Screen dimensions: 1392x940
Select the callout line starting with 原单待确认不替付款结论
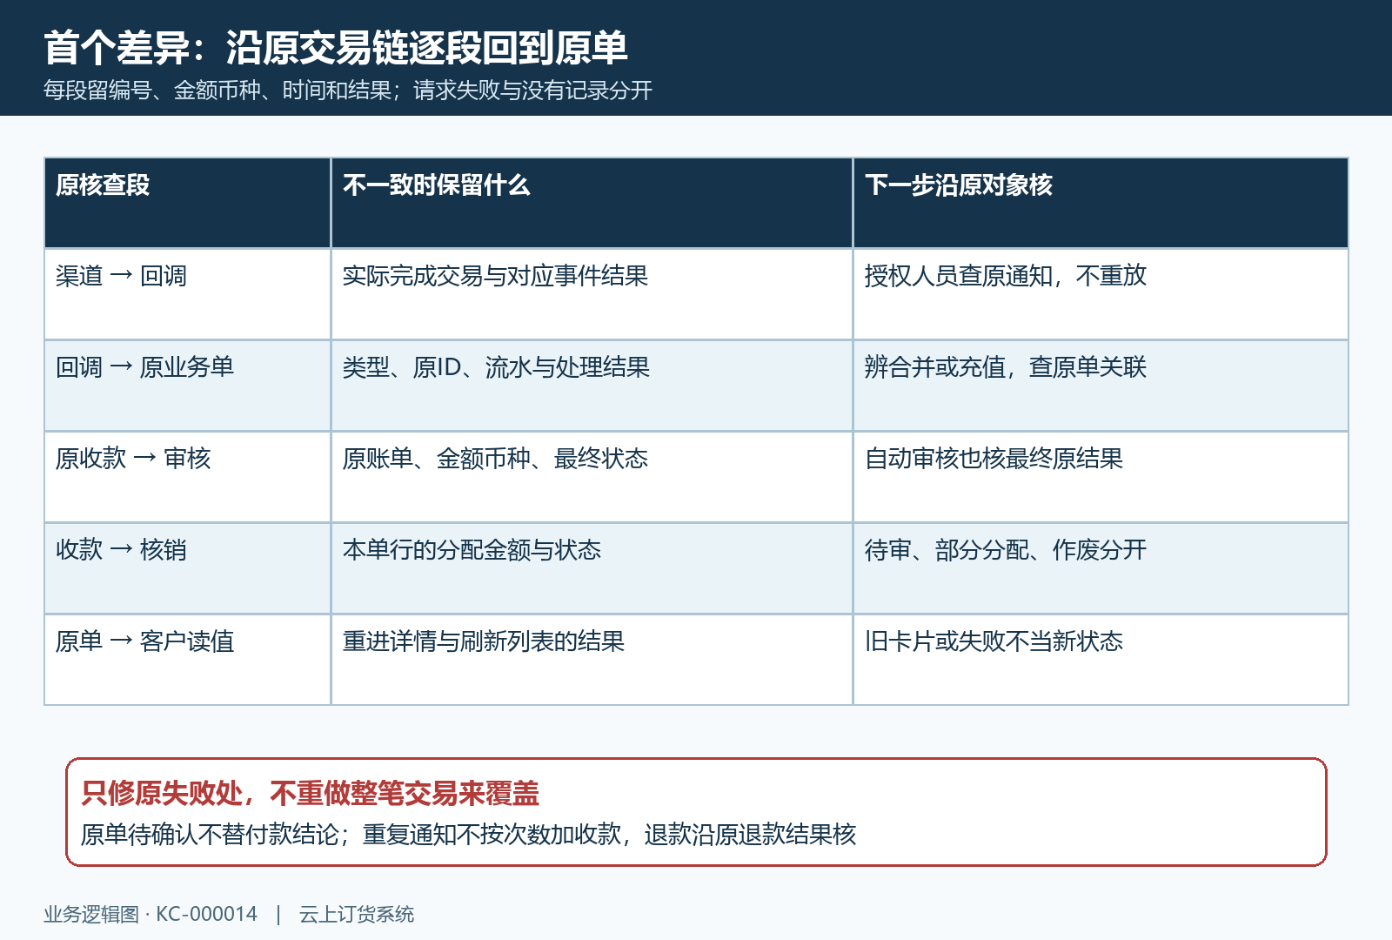468,835
